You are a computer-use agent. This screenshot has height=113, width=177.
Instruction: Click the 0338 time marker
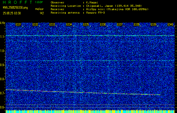136,25
